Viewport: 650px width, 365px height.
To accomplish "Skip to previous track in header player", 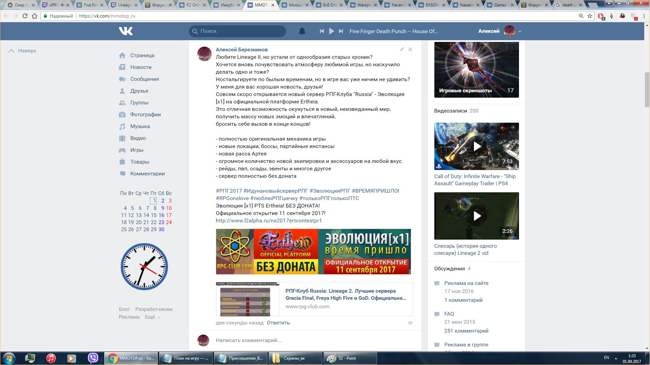I will pyautogui.click(x=322, y=31).
